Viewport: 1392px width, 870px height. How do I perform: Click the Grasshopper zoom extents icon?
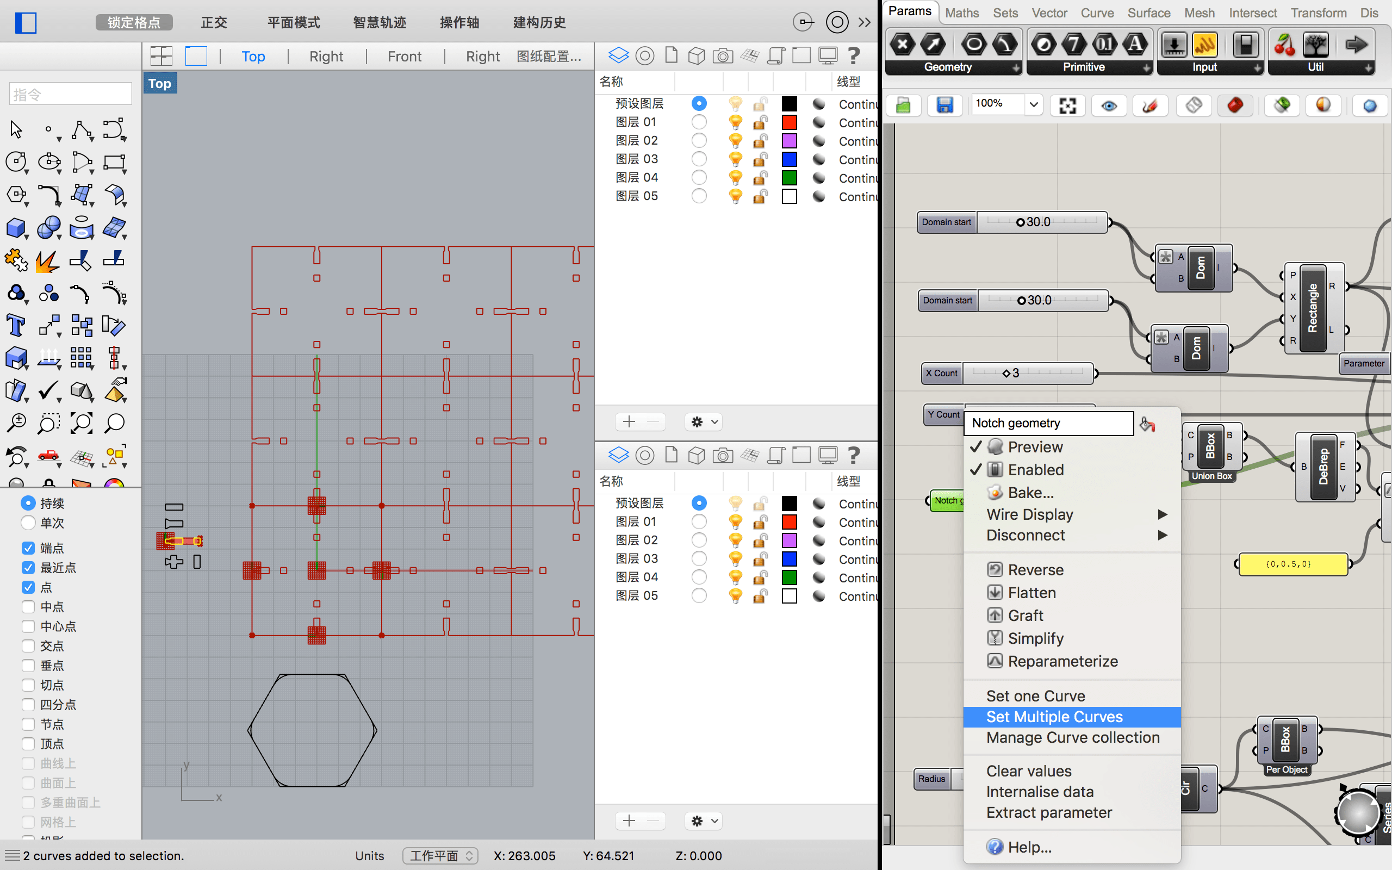click(1067, 105)
